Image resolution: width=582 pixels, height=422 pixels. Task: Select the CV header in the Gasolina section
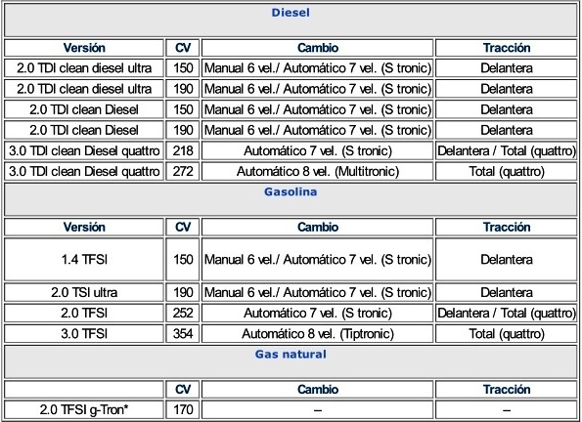point(183,227)
